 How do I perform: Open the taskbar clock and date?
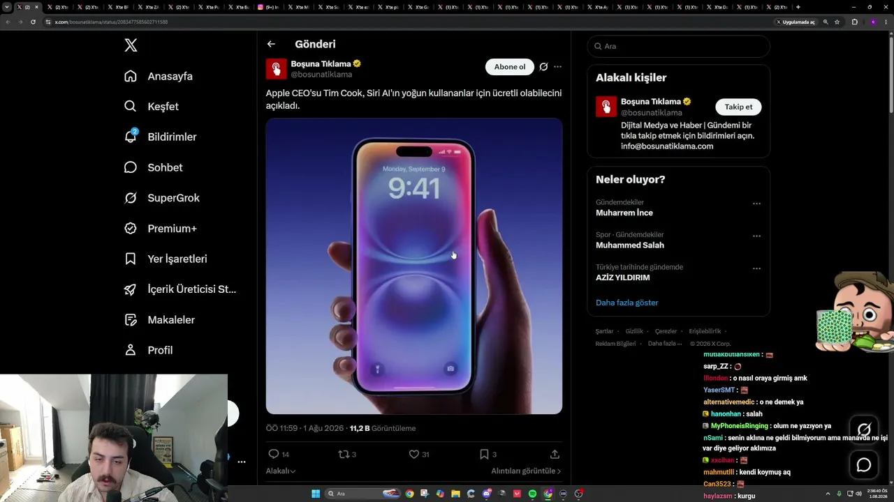877,494
